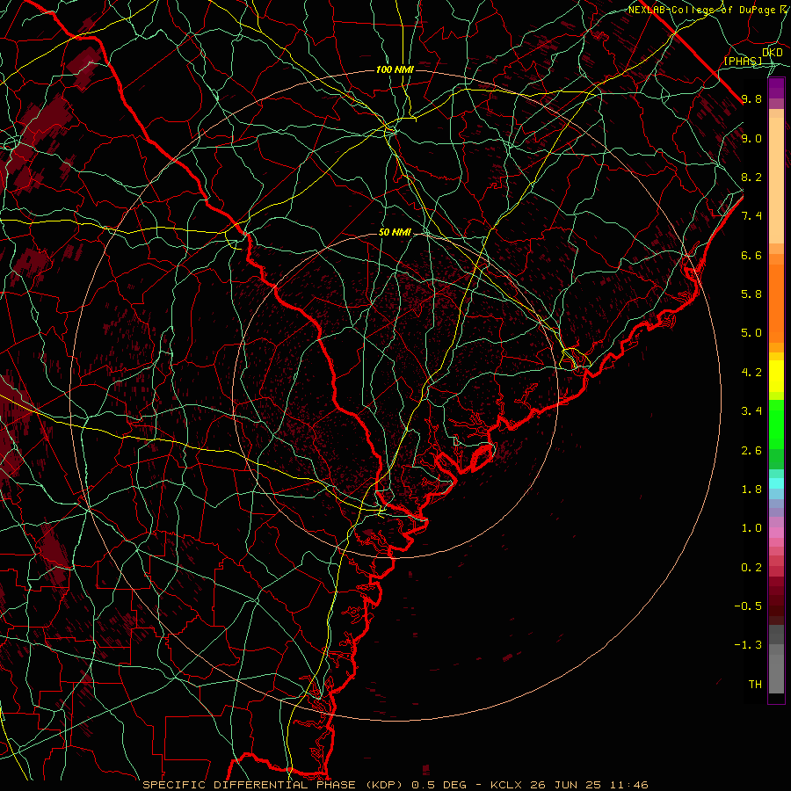Image resolution: width=791 pixels, height=791 pixels.
Task: Pick the yellow segment of the color bar
Action: [776, 376]
